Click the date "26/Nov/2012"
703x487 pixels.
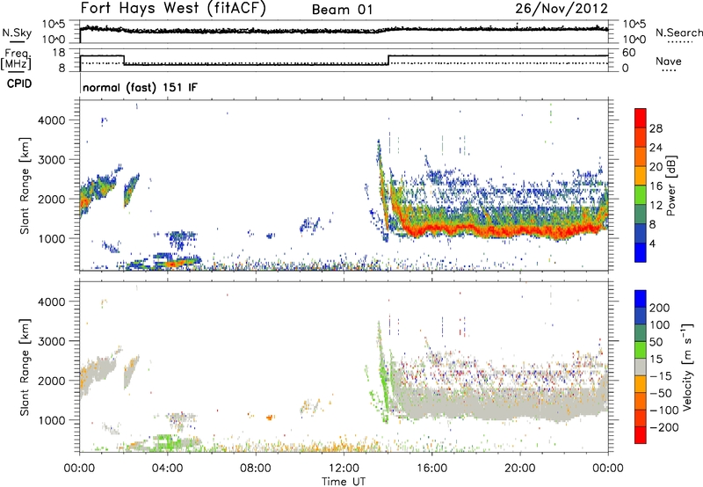pyautogui.click(x=562, y=9)
